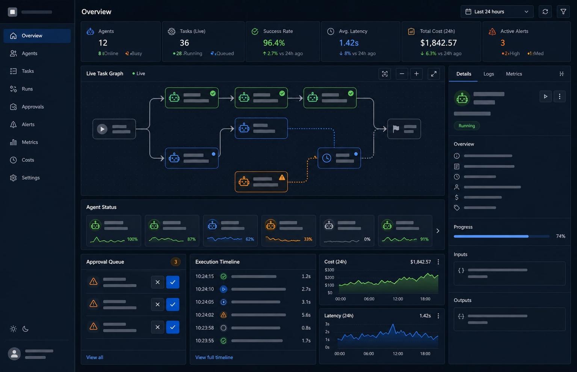577x372 pixels.
Task: Switch to the Metrics tab in details panel
Action: coord(514,74)
